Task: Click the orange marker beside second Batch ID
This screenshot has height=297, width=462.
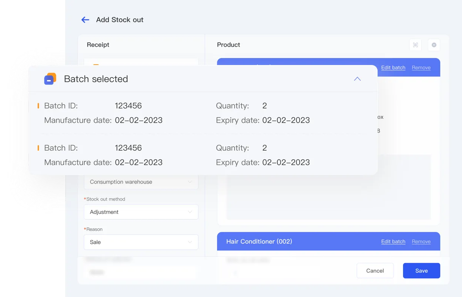Action: click(38, 148)
